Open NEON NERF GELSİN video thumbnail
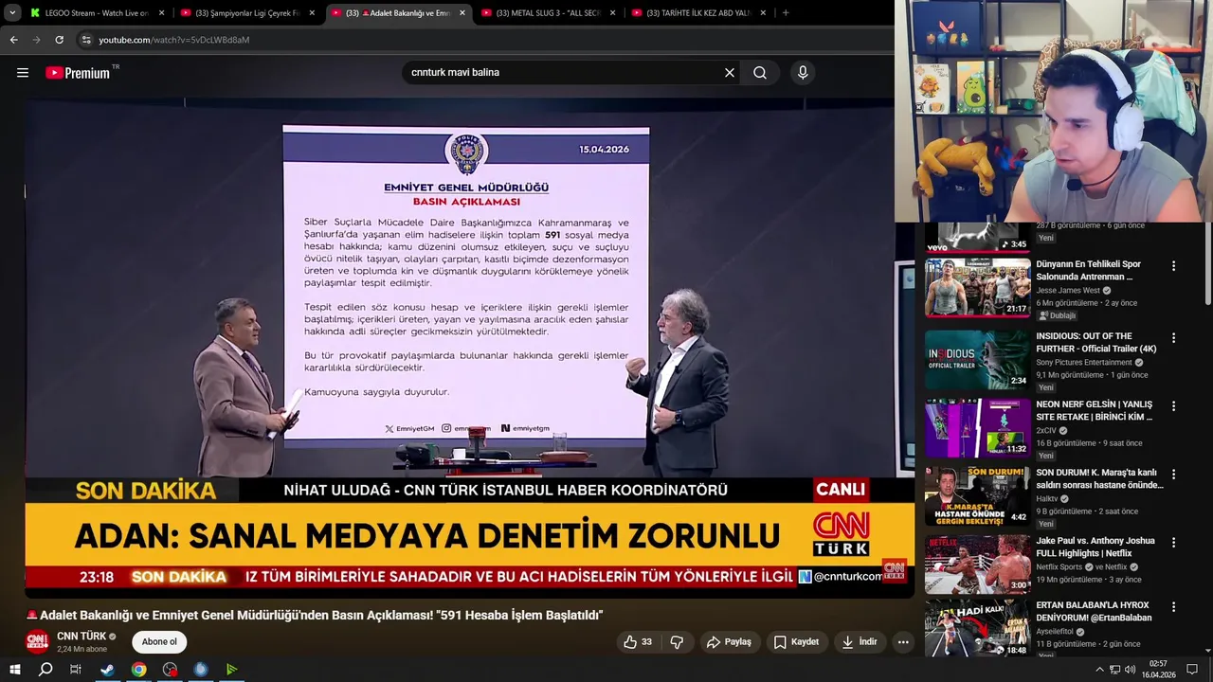This screenshot has height=682, width=1213. pos(977,427)
